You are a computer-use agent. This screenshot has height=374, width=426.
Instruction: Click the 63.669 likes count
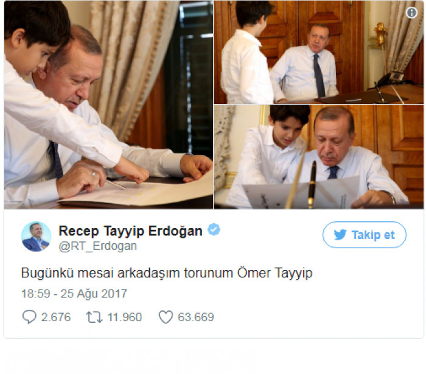tap(196, 317)
